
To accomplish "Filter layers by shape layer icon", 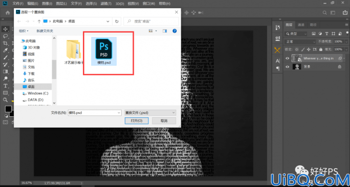I will pos(333,34).
